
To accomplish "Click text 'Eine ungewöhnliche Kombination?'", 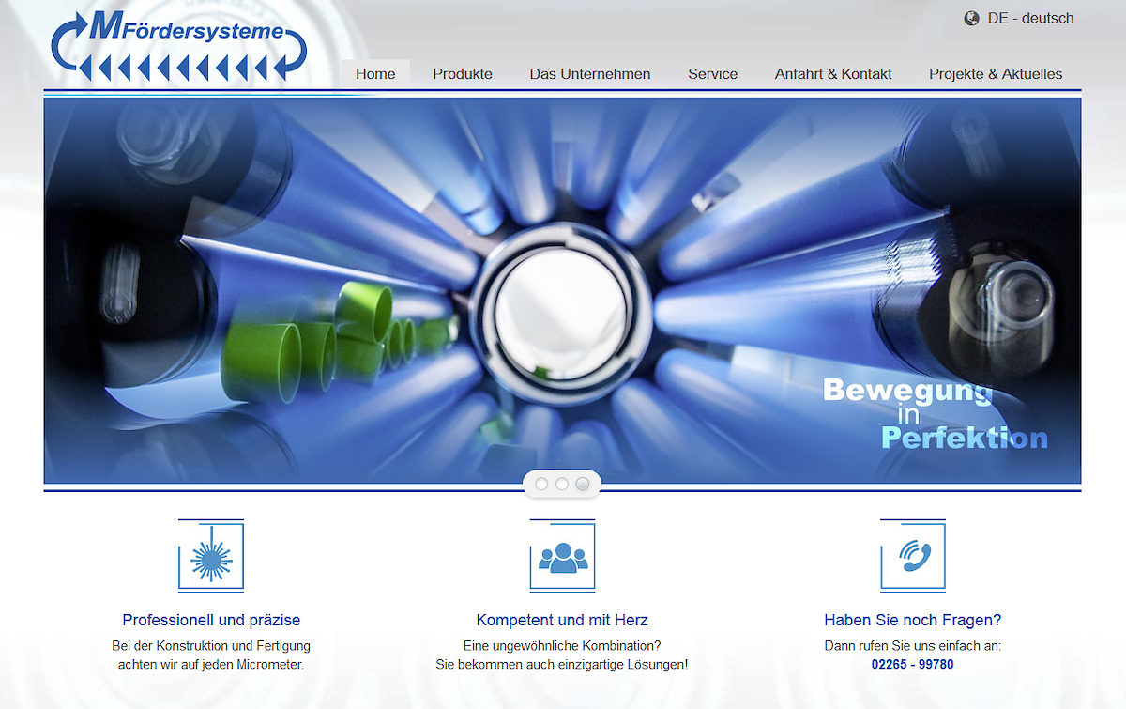I will tap(562, 646).
